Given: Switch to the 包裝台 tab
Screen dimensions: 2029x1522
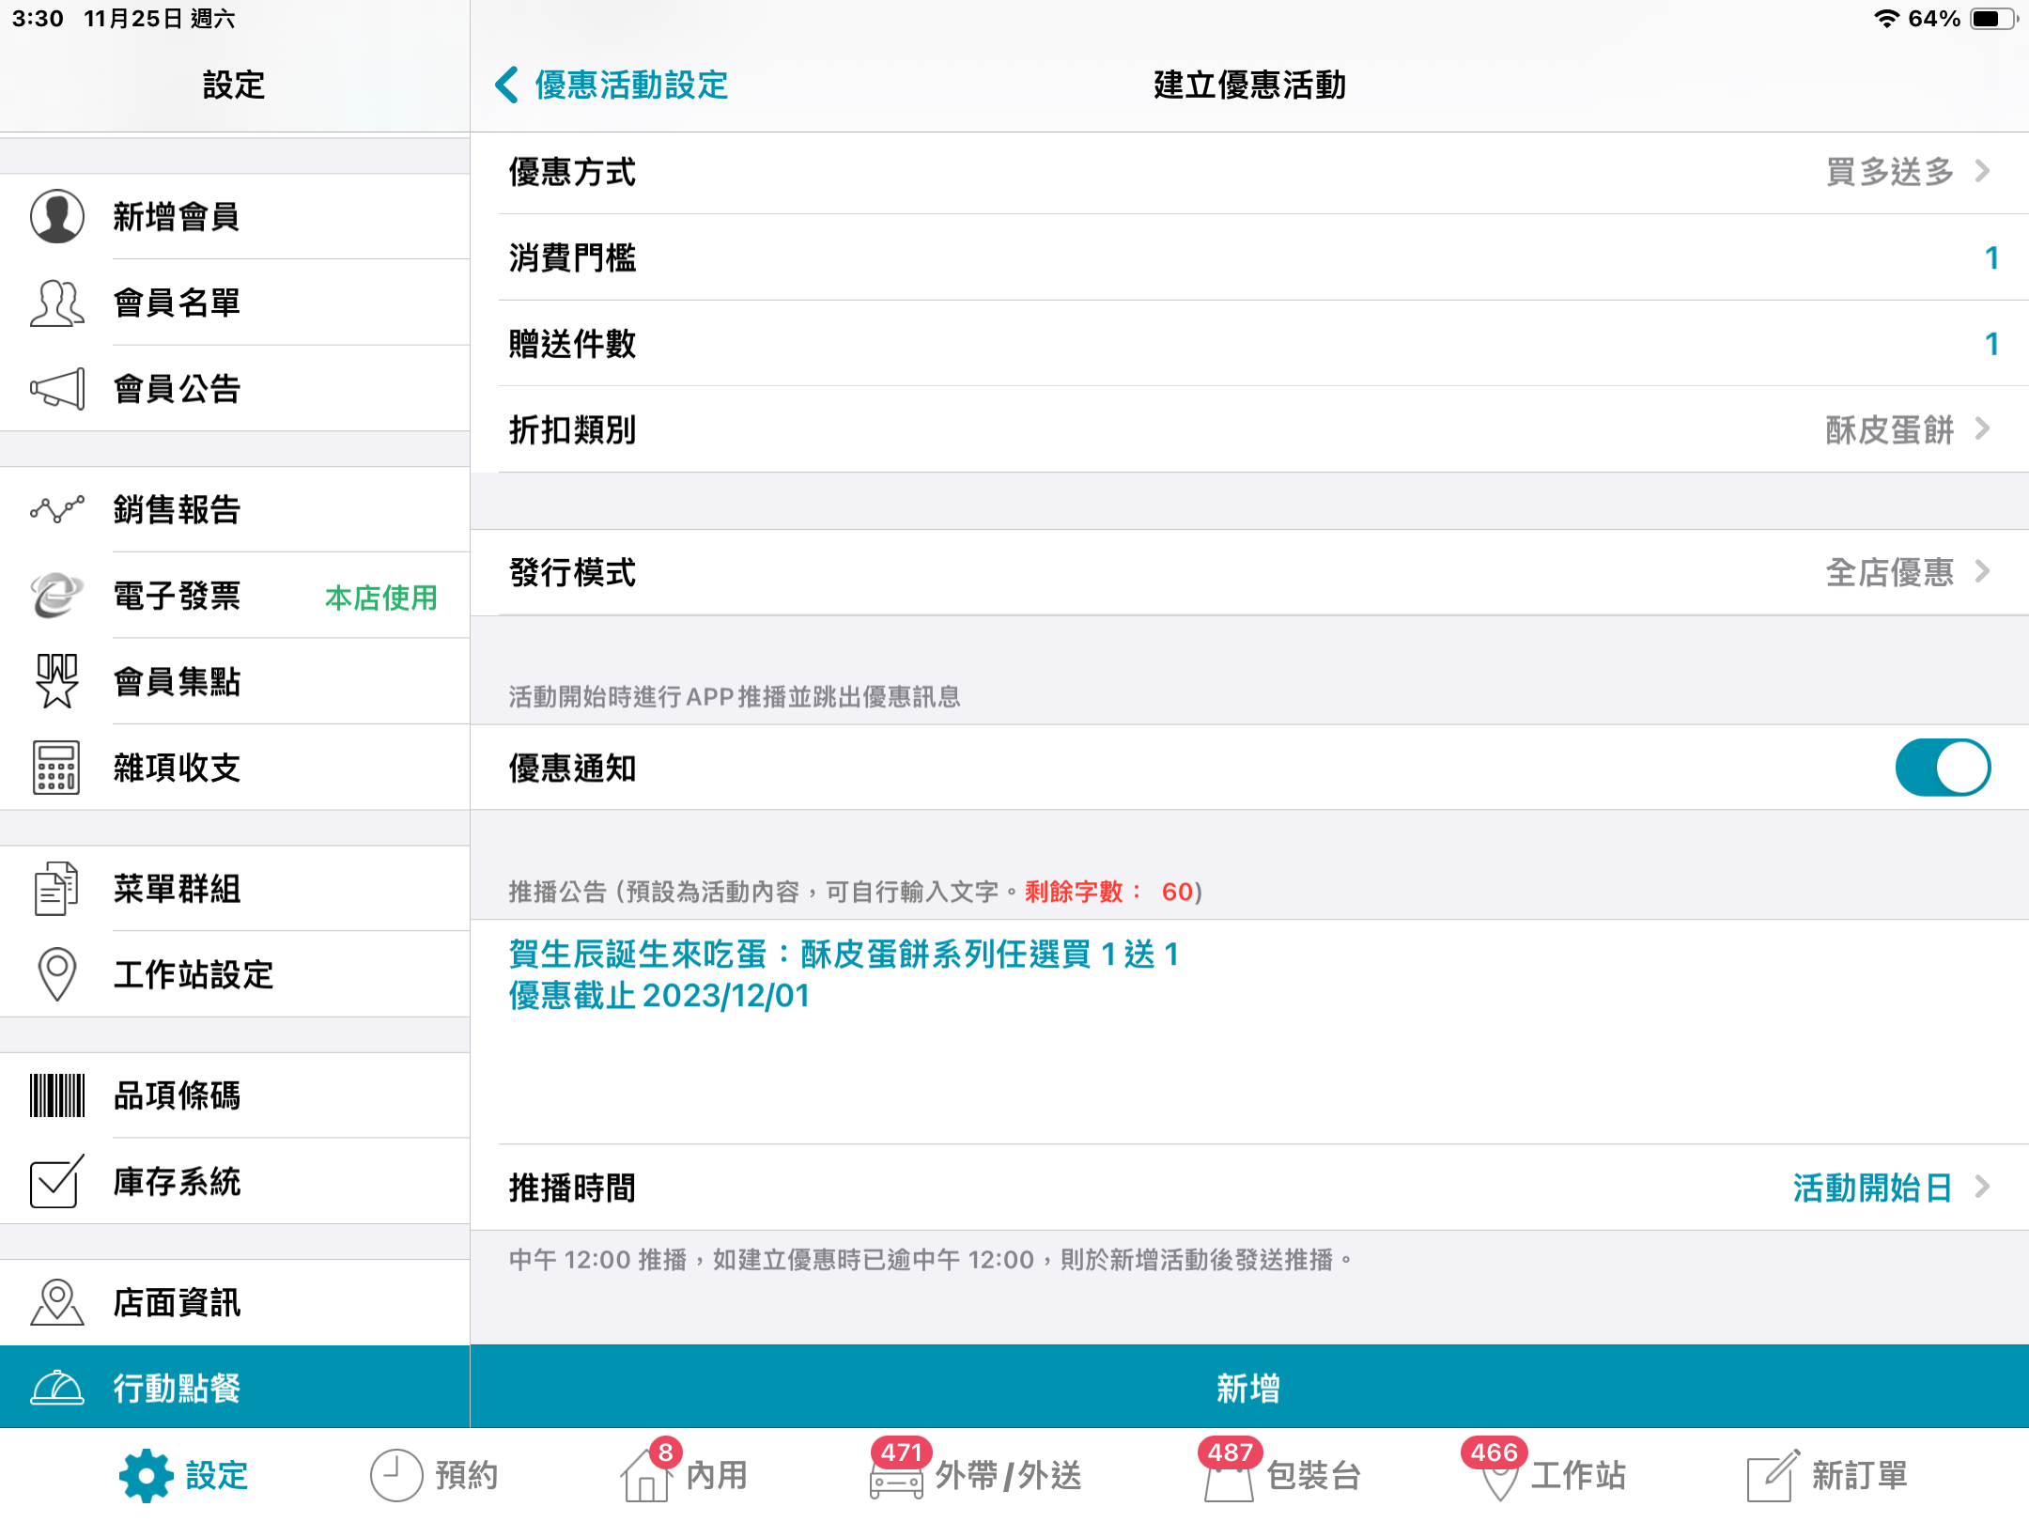Looking at the screenshot, I should click(x=1281, y=1473).
